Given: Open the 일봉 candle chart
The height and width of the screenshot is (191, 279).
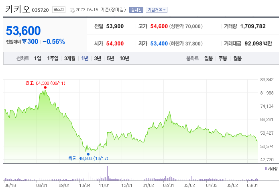Looking at the screenshot, I should click(208, 58).
